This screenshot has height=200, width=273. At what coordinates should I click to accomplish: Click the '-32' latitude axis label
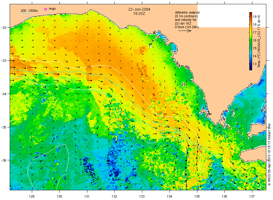pyautogui.click(x=4, y=28)
